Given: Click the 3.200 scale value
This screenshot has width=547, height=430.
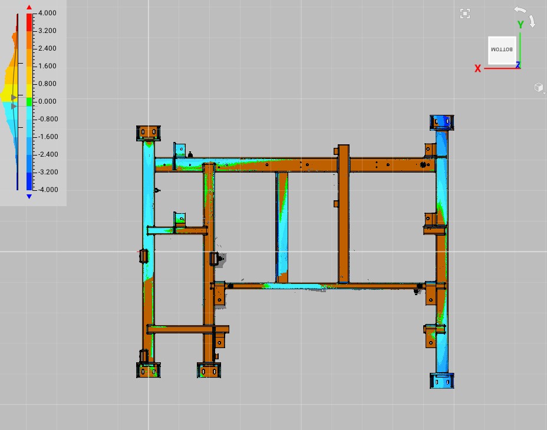Looking at the screenshot, I should (47, 31).
